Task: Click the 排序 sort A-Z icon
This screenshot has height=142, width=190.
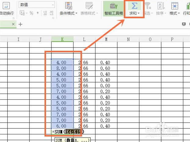Action: tap(161, 6)
